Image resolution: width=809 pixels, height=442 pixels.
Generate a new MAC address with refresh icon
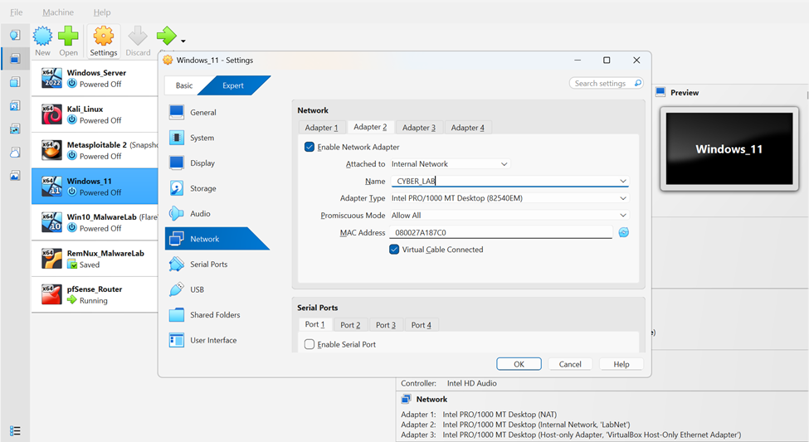624,232
